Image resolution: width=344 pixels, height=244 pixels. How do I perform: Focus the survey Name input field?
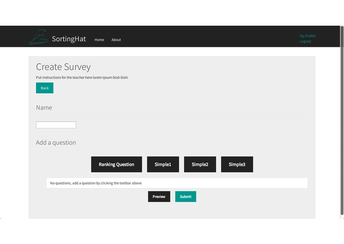pyautogui.click(x=56, y=125)
